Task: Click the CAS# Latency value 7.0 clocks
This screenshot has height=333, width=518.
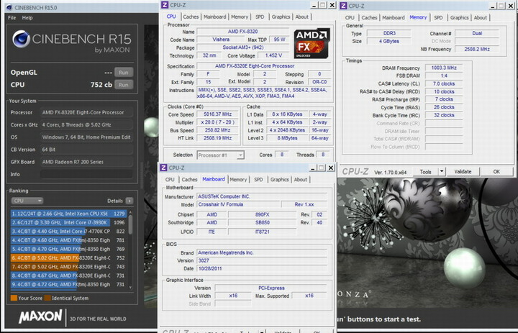Action: point(444,84)
